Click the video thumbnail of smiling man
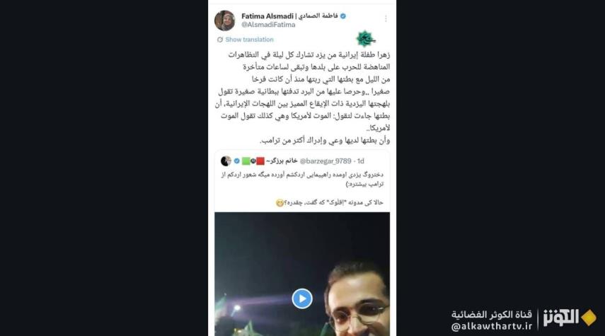605x336 pixels. (302, 274)
